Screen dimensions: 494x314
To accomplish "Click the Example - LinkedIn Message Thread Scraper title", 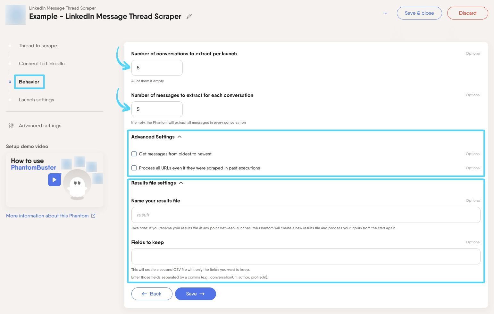I will click(105, 16).
